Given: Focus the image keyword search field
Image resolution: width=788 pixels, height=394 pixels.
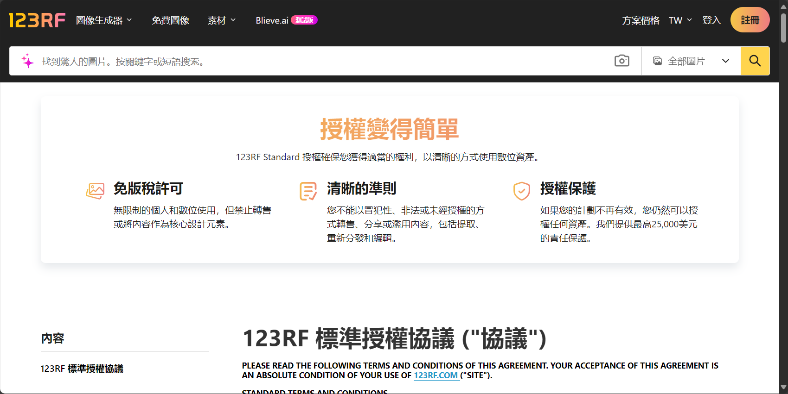Looking at the screenshot, I should coord(325,61).
